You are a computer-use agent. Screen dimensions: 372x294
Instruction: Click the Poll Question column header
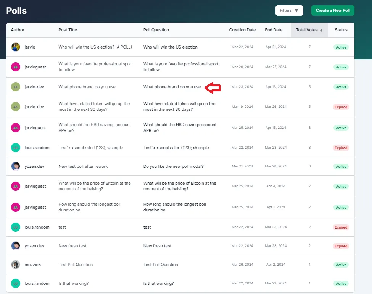(156, 30)
